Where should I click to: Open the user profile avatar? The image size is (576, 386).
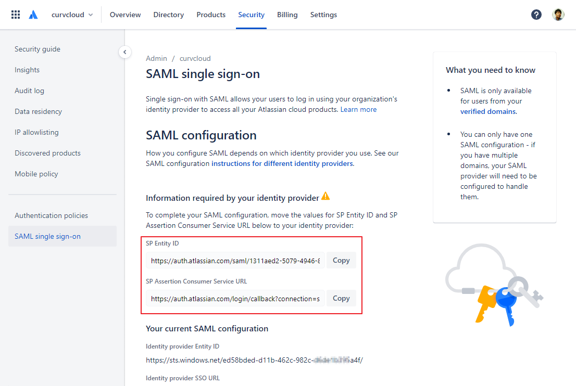click(x=558, y=15)
